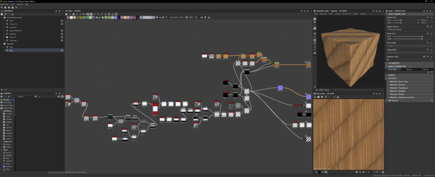
Task: Open the Materials menu in 3D View
Action: point(323,14)
